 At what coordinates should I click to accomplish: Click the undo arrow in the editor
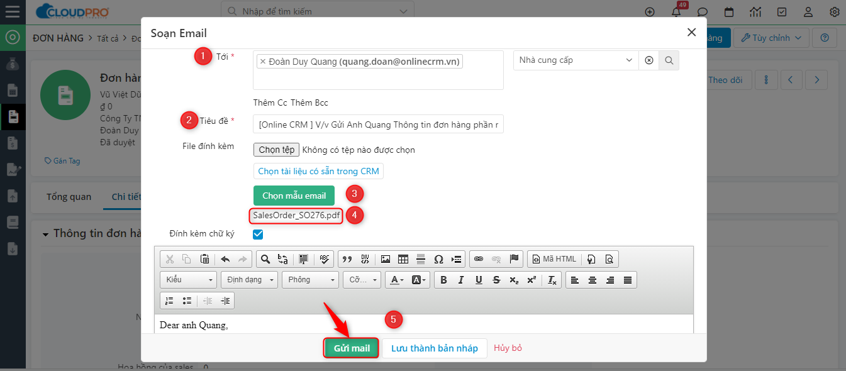225,259
